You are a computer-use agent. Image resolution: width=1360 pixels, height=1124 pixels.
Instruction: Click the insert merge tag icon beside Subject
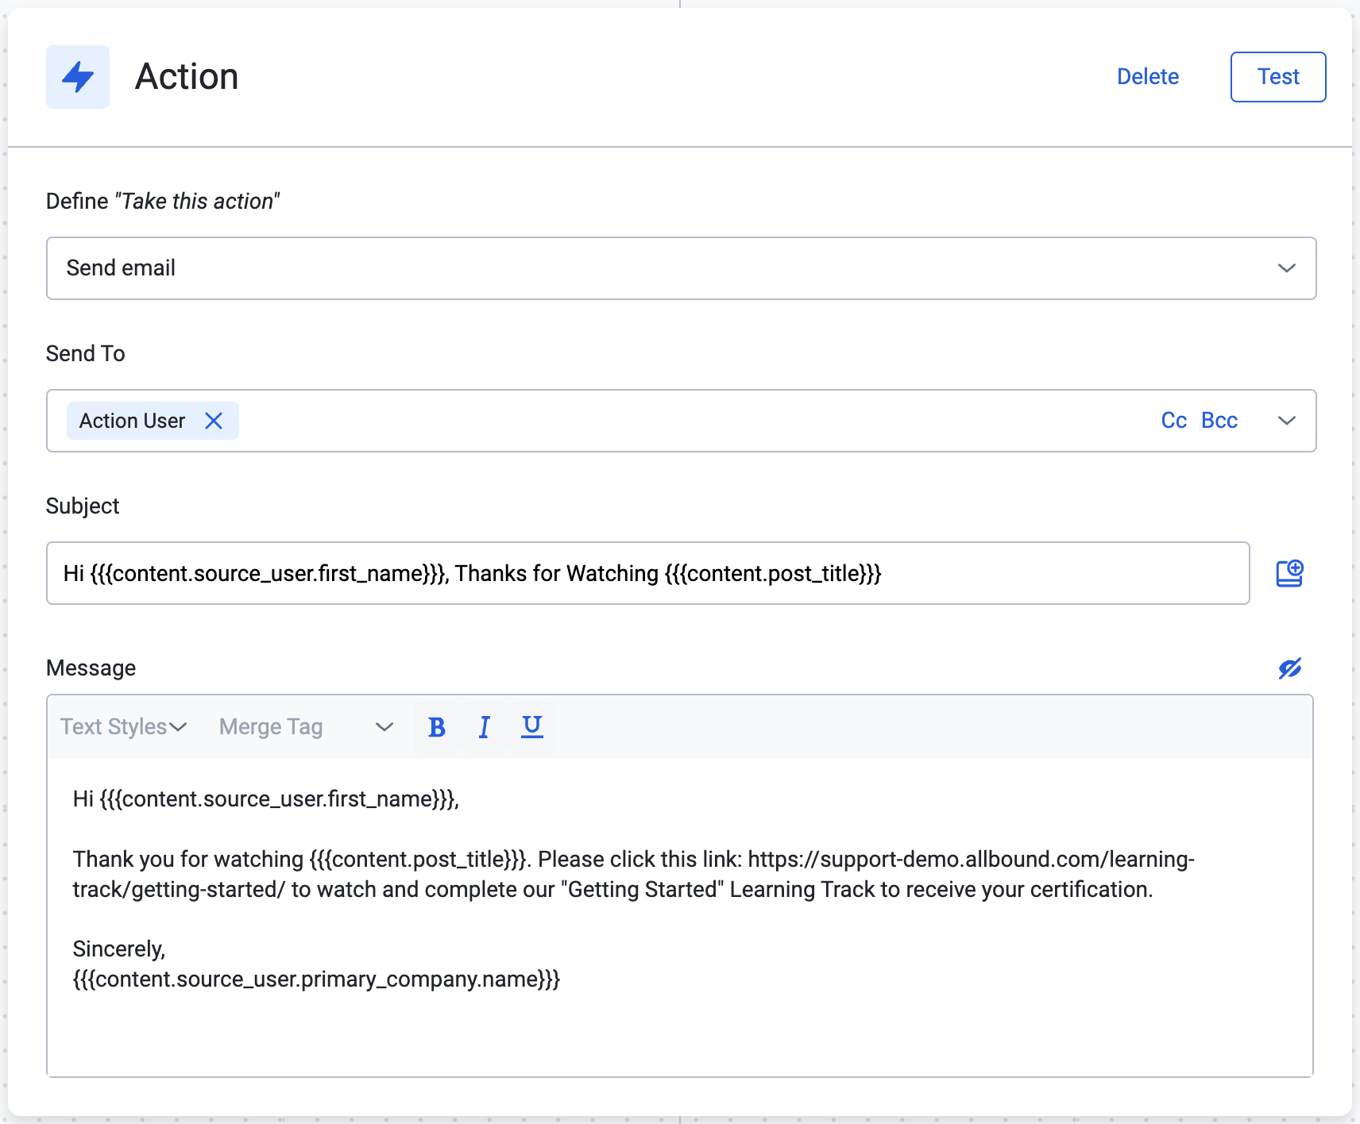(1289, 573)
